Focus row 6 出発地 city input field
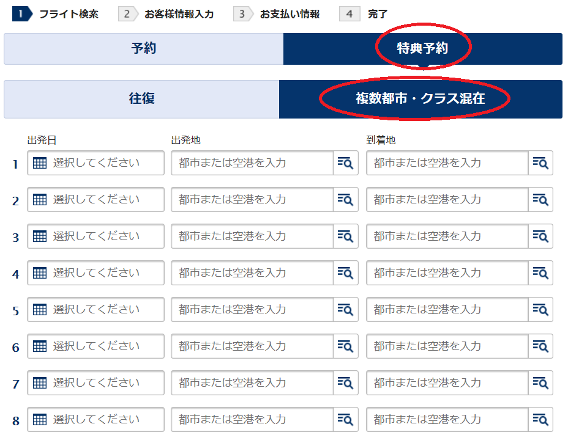Image resolution: width=568 pixels, height=435 pixels. (253, 346)
